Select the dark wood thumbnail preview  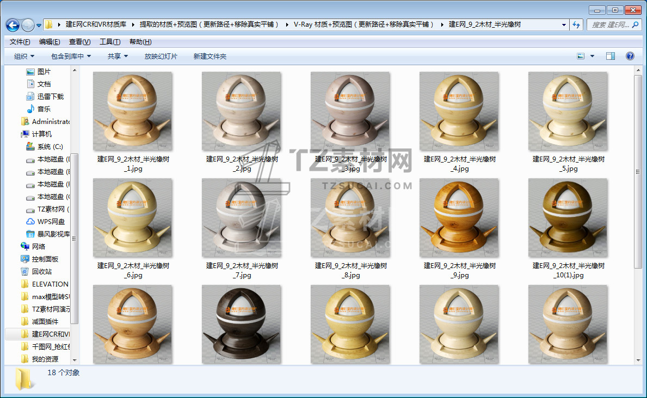pos(241,324)
